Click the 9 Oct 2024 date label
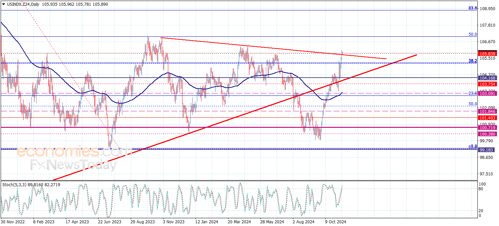The image size is (499, 226). click(x=335, y=222)
